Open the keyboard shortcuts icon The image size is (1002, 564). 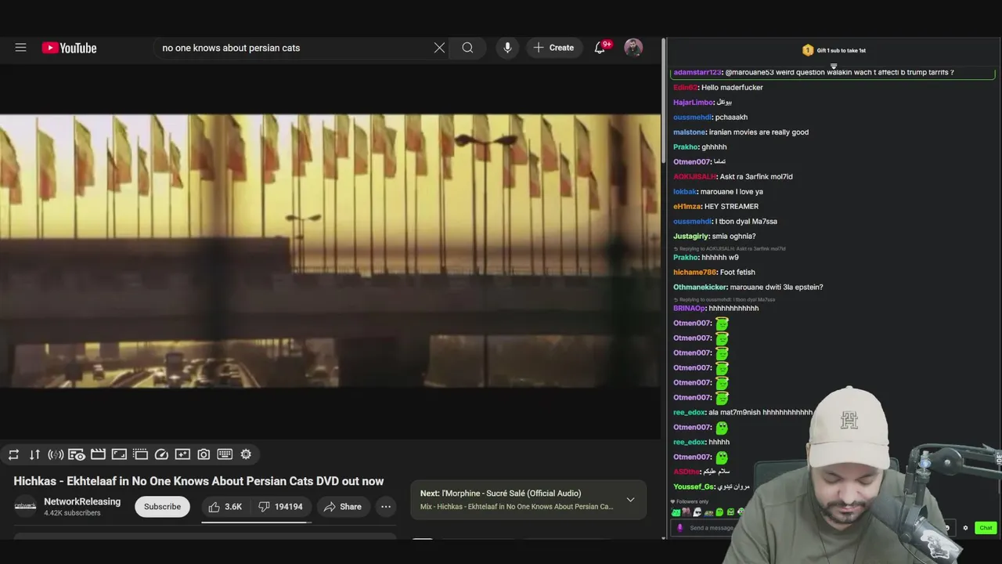(x=225, y=454)
